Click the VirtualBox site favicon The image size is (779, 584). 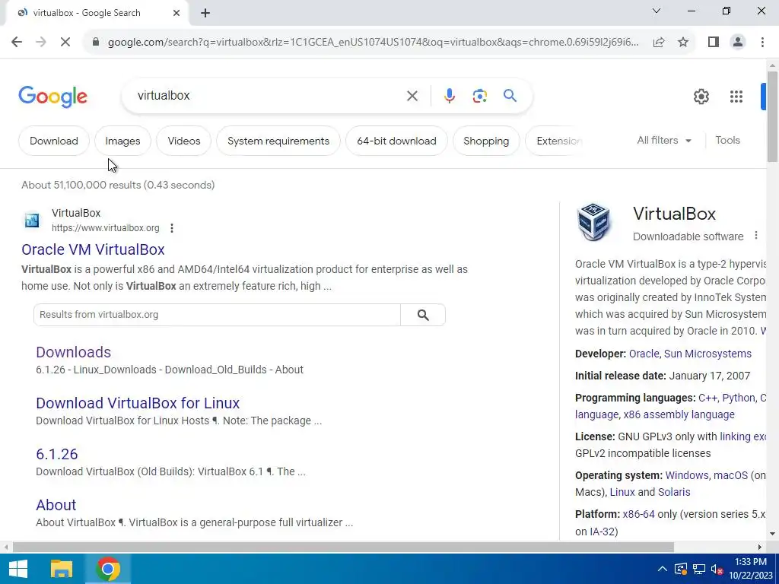pos(32,220)
